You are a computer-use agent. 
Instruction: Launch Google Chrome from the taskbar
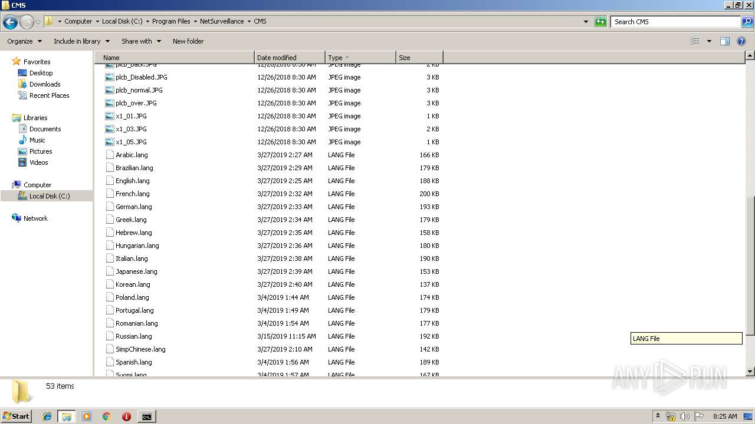coord(107,416)
